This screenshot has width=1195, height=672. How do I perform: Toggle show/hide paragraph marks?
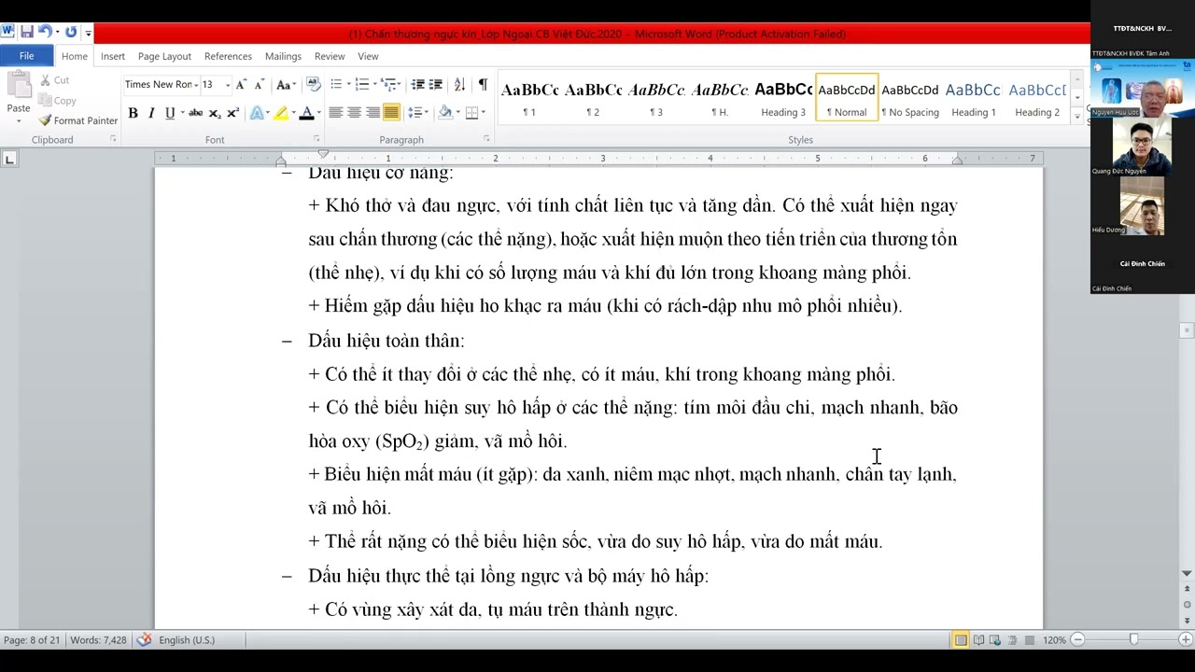483,85
